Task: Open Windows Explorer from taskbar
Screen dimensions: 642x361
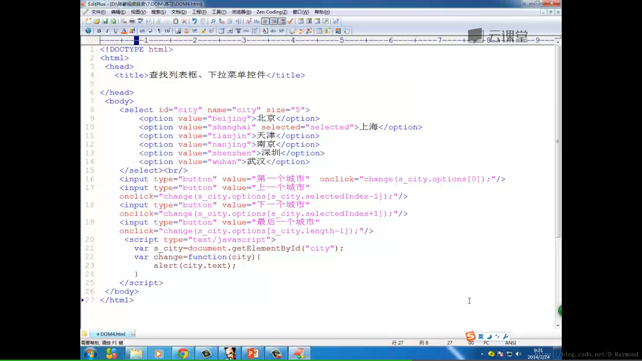Action: click(136, 353)
